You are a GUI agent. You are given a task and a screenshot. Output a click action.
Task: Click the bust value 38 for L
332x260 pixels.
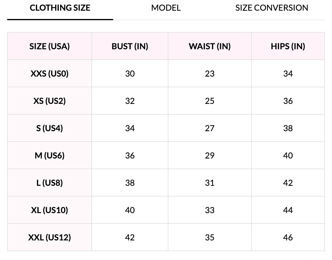point(130,183)
